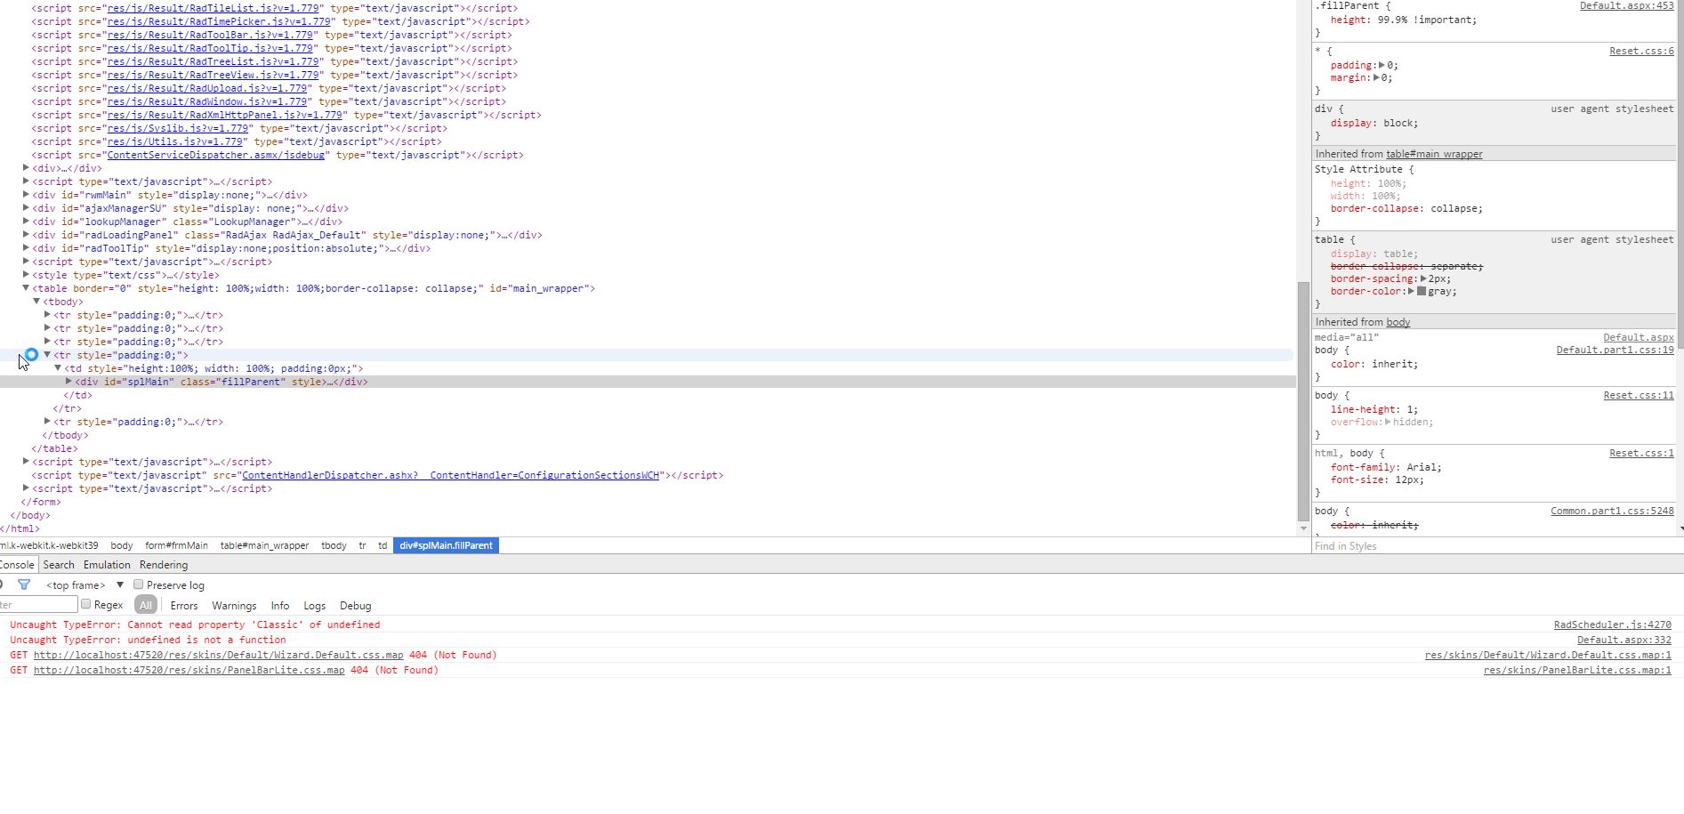Select the body breadcrumb
Viewport: 1684px width, 814px height.
tap(122, 545)
